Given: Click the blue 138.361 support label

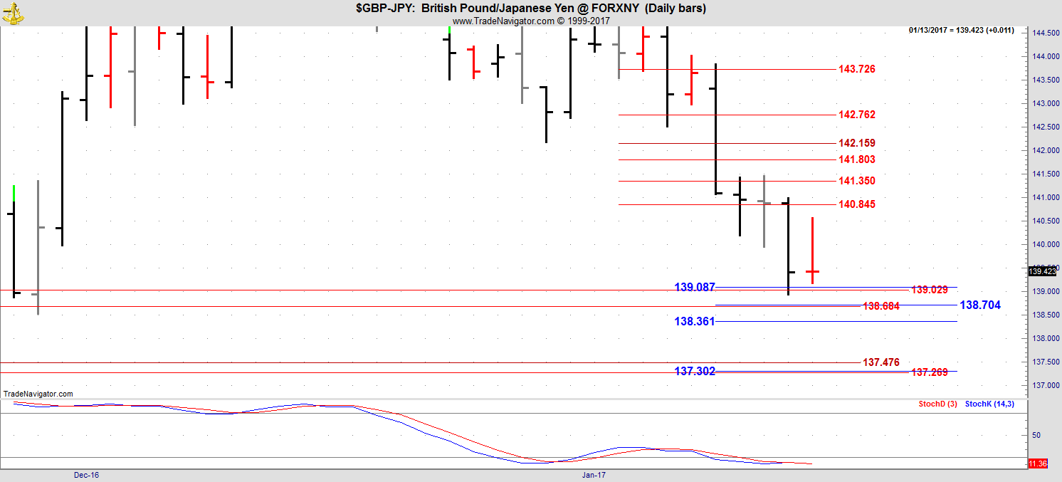Looking at the screenshot, I should 694,321.
